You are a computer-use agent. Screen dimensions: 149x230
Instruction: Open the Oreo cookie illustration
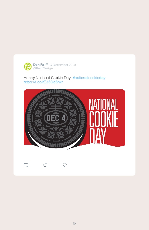point(56,119)
